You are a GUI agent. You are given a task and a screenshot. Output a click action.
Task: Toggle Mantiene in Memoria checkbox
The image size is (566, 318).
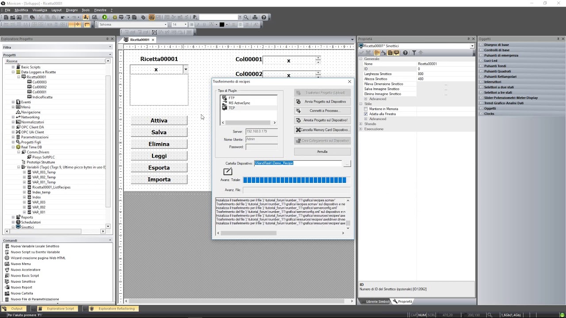click(366, 109)
